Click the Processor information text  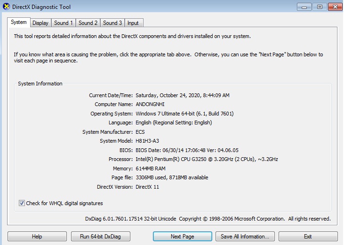(207, 159)
